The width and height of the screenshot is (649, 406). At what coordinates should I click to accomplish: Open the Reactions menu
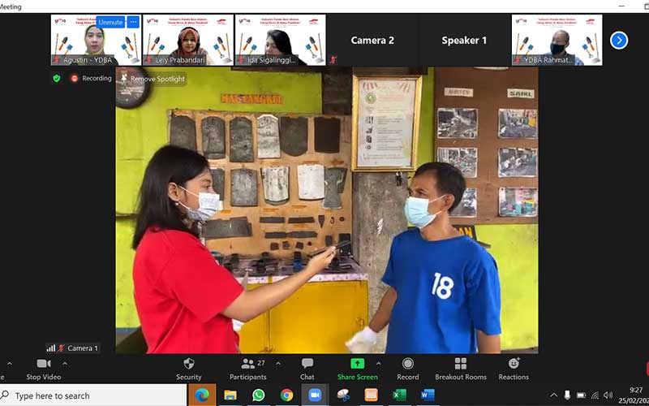[x=514, y=364]
